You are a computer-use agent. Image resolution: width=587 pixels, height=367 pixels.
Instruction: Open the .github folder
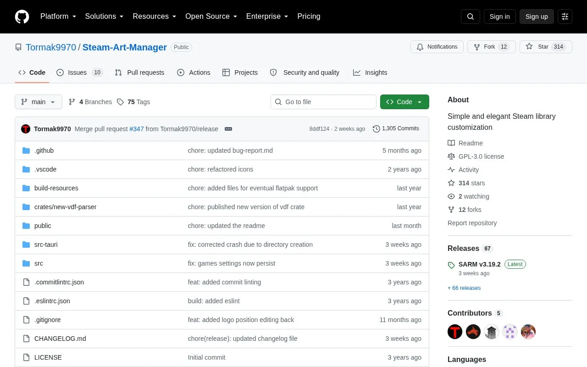(44, 150)
